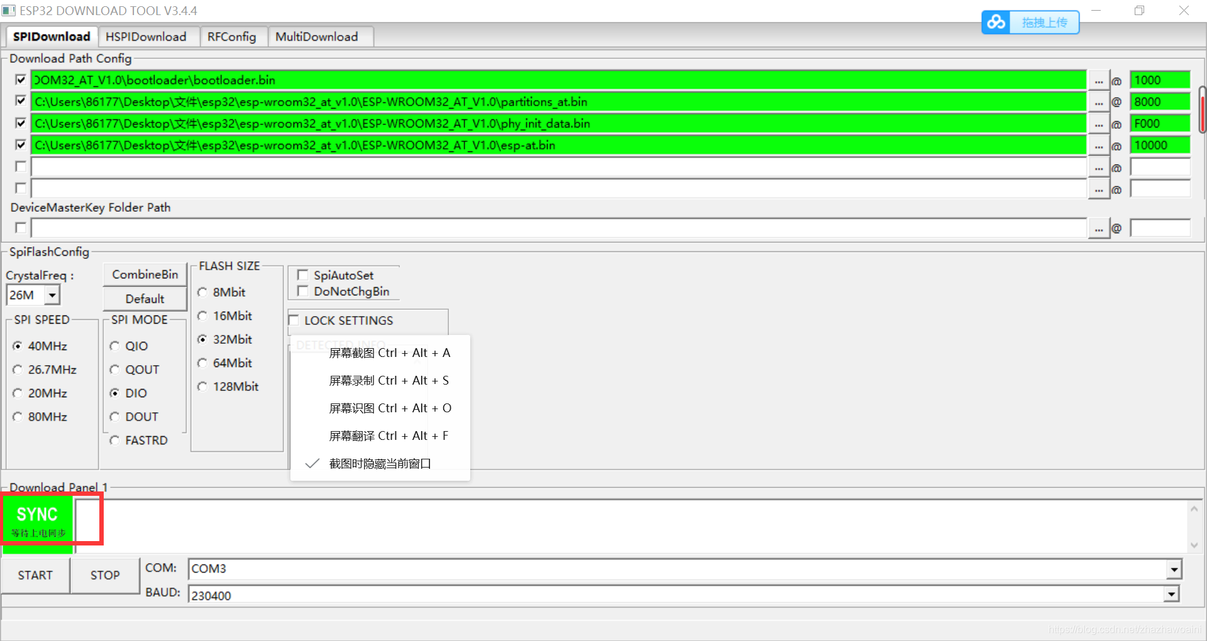This screenshot has height=641, width=1207.
Task: Select QOUT SPI mode
Action: (x=114, y=370)
